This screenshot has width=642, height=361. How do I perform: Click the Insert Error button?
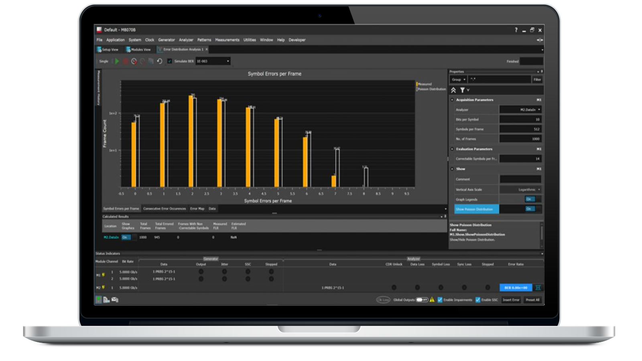click(x=511, y=300)
